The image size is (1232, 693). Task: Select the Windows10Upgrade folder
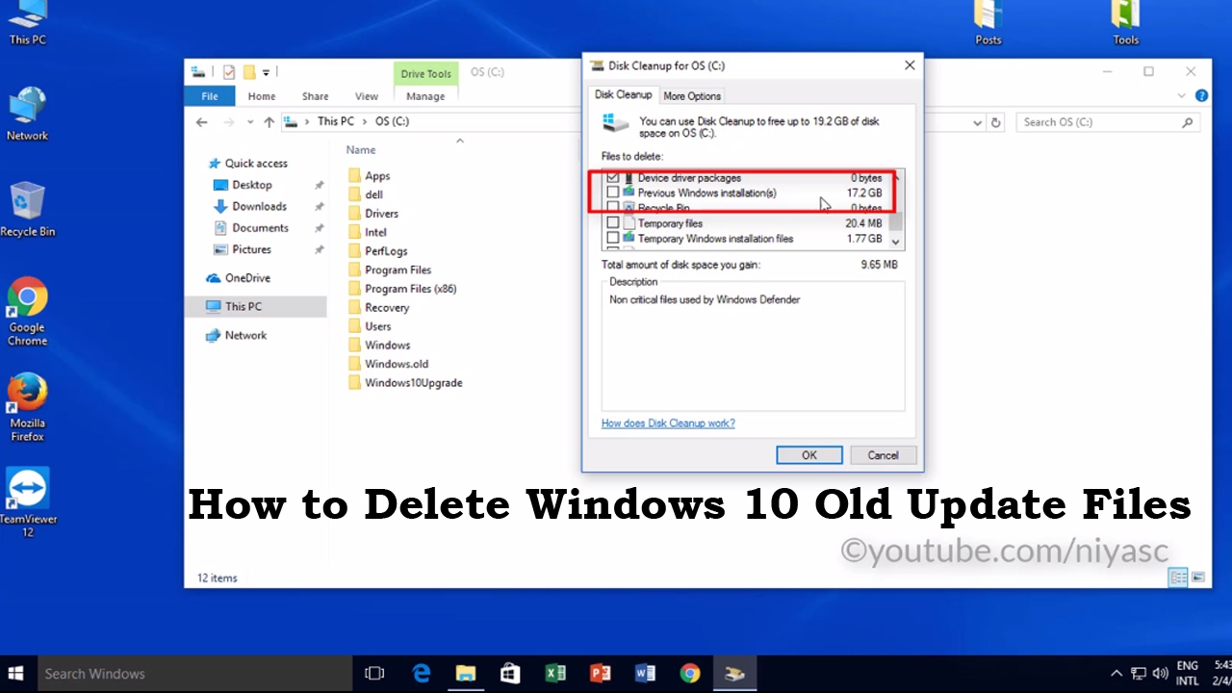(x=414, y=383)
